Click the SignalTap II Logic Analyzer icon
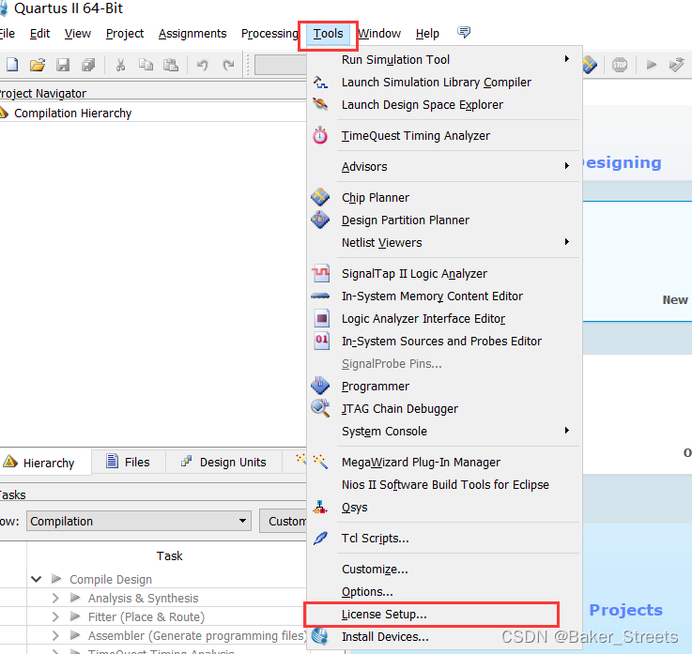The width and height of the screenshot is (692, 654). (x=320, y=273)
